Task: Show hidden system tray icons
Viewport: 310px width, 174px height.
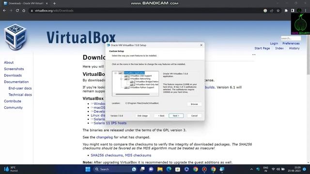Action: (251, 169)
